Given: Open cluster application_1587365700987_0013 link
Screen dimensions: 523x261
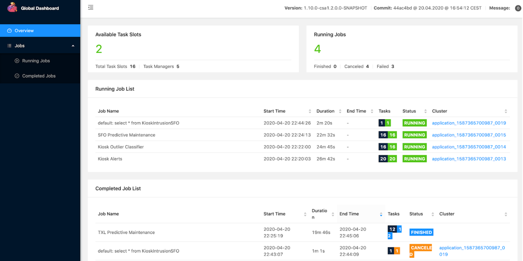Looking at the screenshot, I should coord(469,158).
